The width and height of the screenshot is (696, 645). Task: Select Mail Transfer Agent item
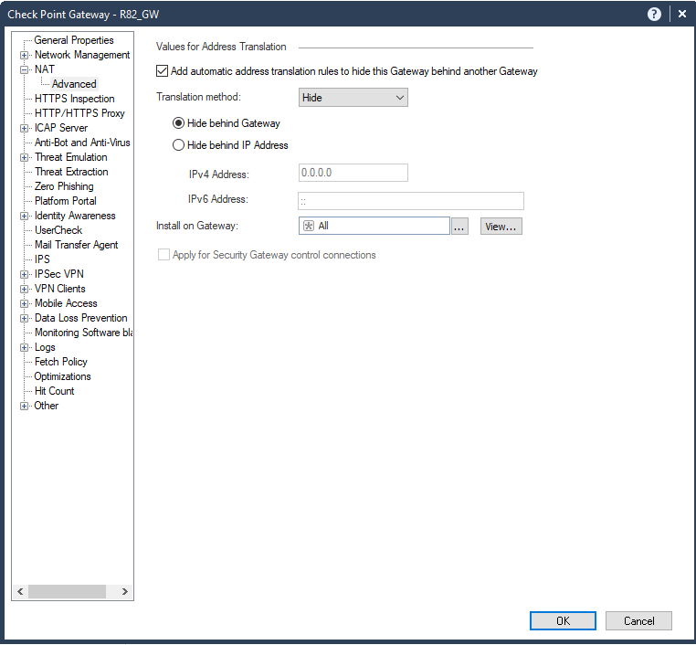coord(77,245)
